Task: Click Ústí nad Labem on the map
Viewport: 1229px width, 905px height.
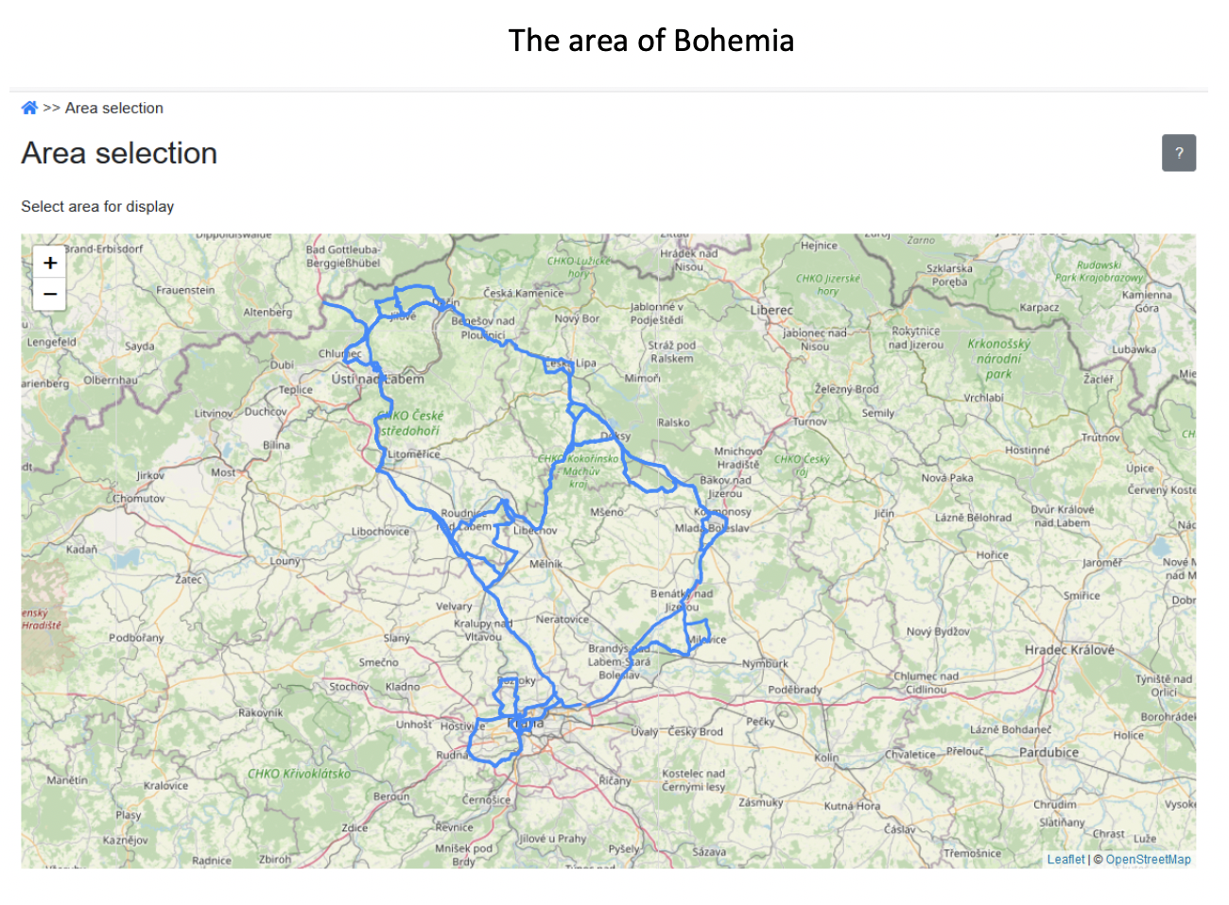Action: tap(377, 379)
